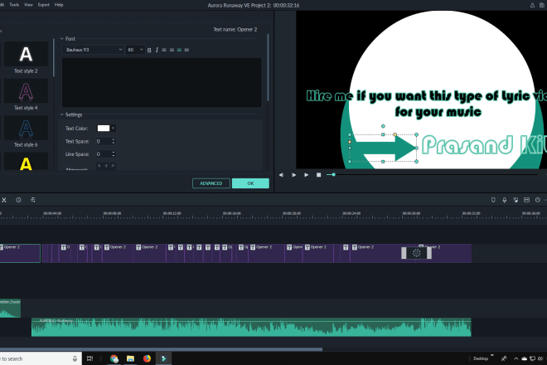The height and width of the screenshot is (365, 547).
Task: Click the clock speed icon in the timeline toolbar
Action: pos(18,200)
